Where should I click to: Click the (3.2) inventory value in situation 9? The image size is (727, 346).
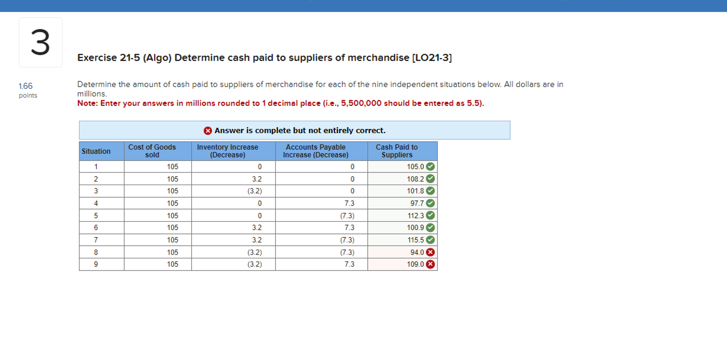[x=255, y=264]
